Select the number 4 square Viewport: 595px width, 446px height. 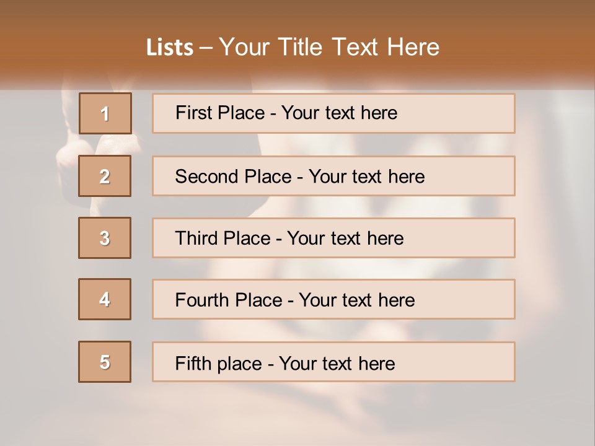[x=105, y=299]
